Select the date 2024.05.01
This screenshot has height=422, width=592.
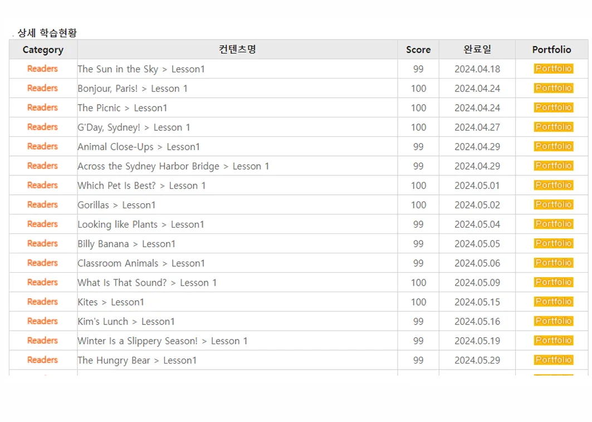coord(477,186)
